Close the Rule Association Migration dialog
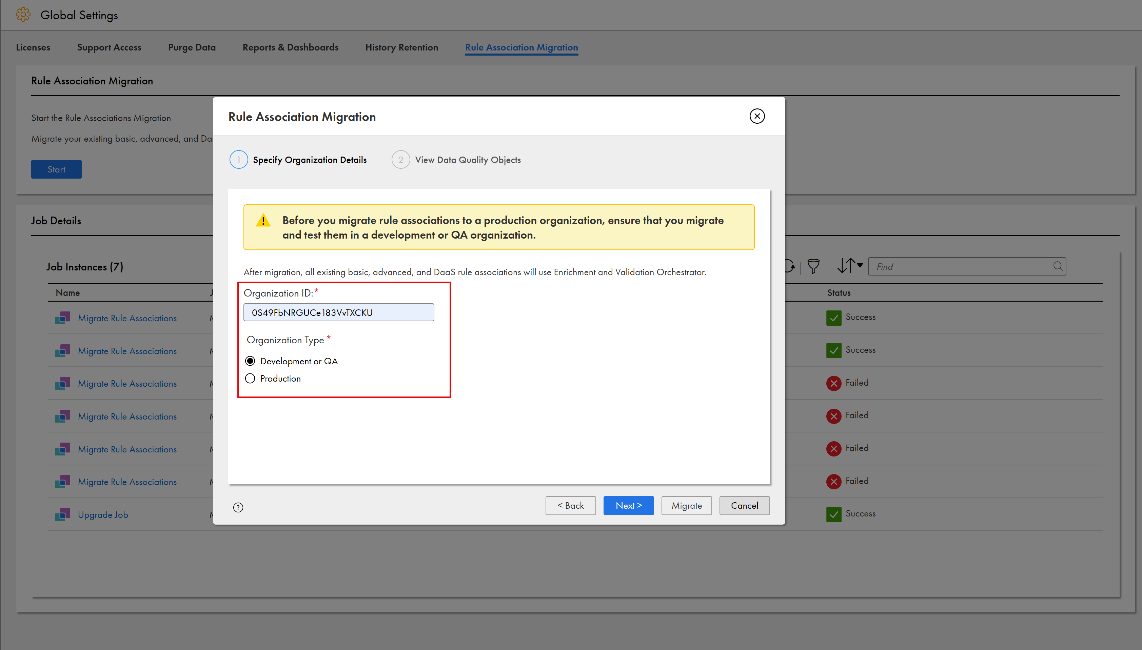 756,117
